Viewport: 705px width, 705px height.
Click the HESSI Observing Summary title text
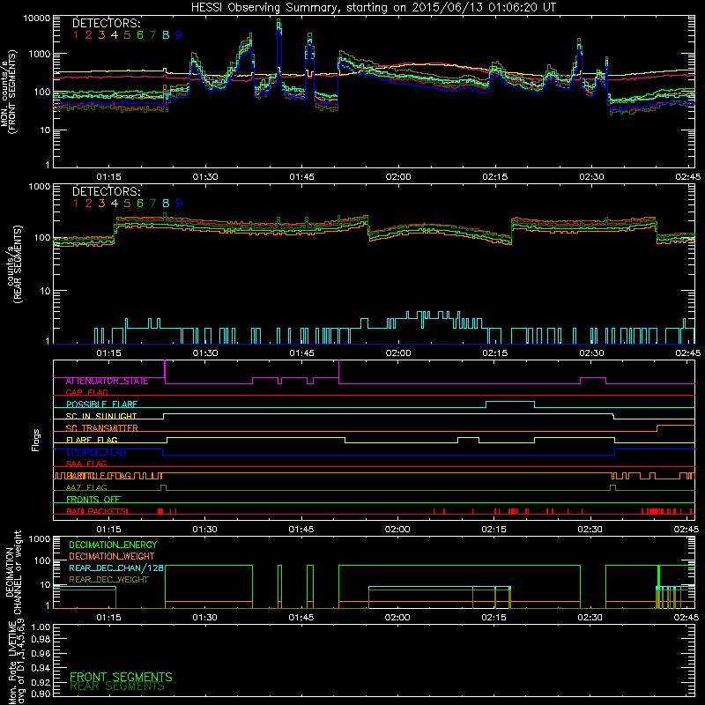pyautogui.click(x=373, y=7)
